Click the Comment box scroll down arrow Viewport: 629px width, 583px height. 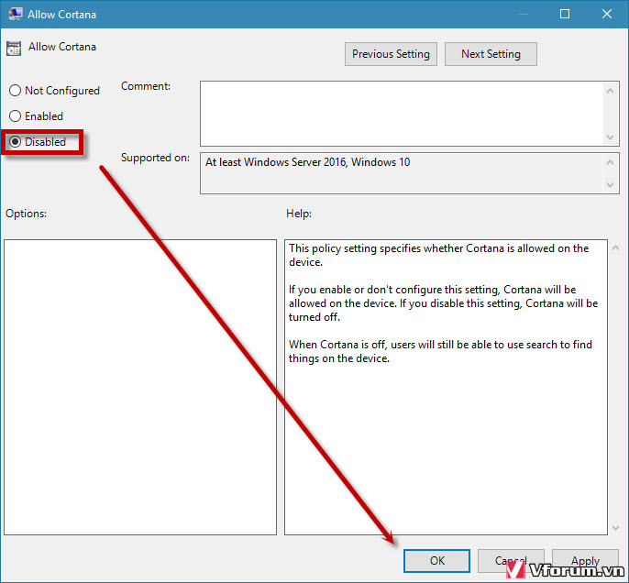click(x=610, y=137)
